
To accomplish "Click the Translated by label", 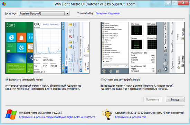I will (86, 13).
